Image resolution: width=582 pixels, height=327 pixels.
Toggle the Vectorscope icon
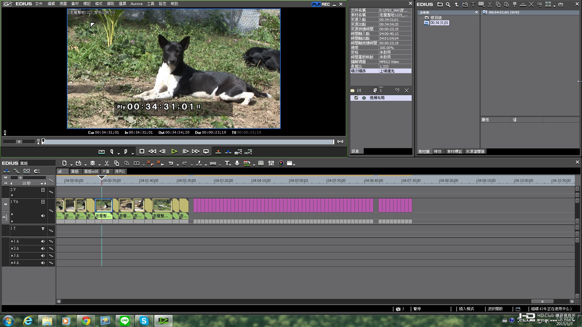pyautogui.click(x=281, y=163)
